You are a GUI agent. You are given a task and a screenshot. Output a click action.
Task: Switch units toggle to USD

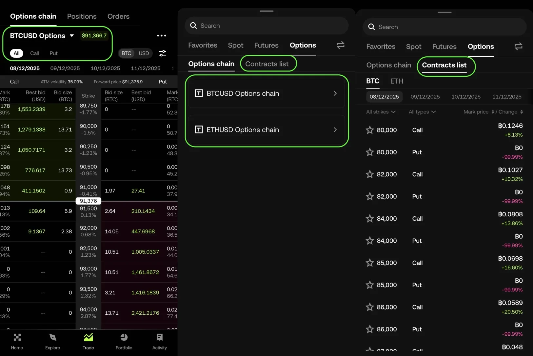pos(144,53)
